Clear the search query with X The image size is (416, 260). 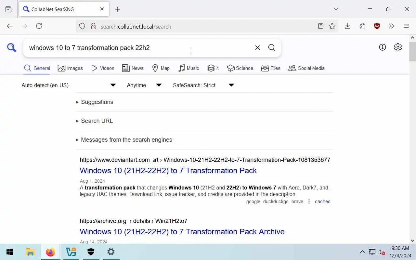click(x=257, y=48)
